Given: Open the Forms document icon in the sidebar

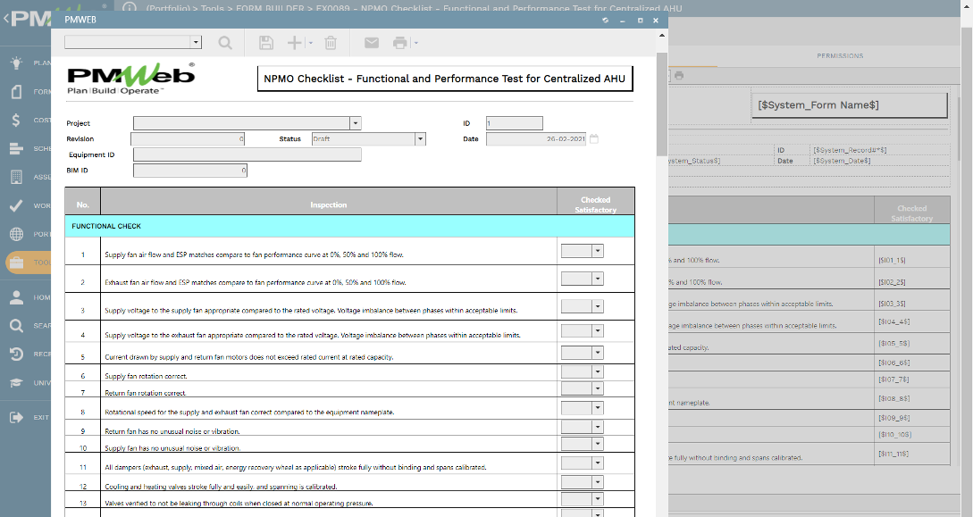Looking at the screenshot, I should (17, 91).
